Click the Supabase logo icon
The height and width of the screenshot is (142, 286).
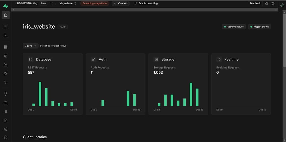(6, 6)
